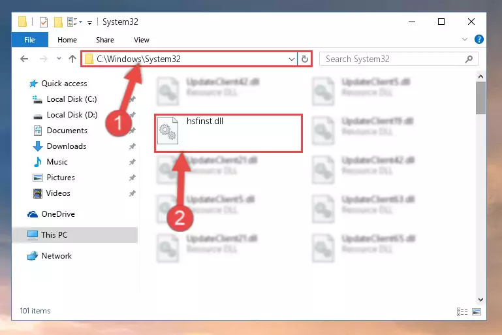Click the Network icon in sidebar

[33, 256]
